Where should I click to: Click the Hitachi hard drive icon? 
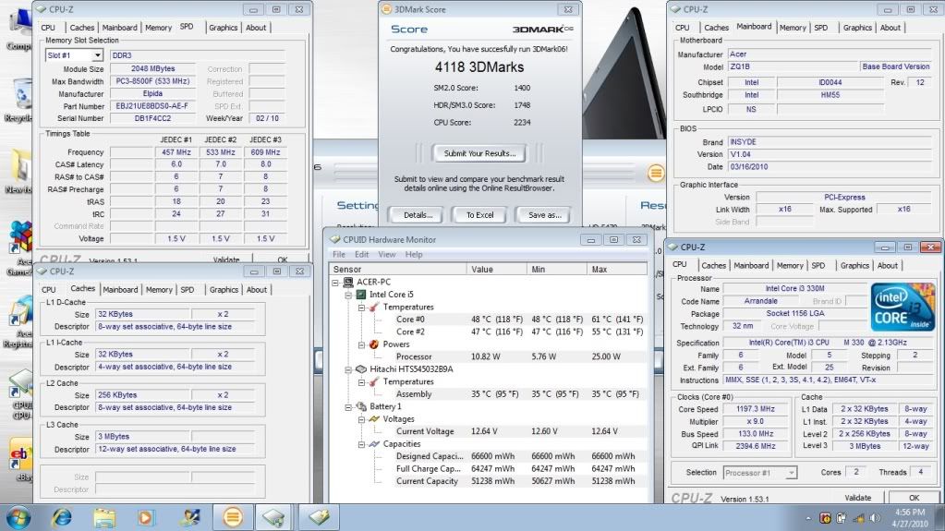pos(360,368)
